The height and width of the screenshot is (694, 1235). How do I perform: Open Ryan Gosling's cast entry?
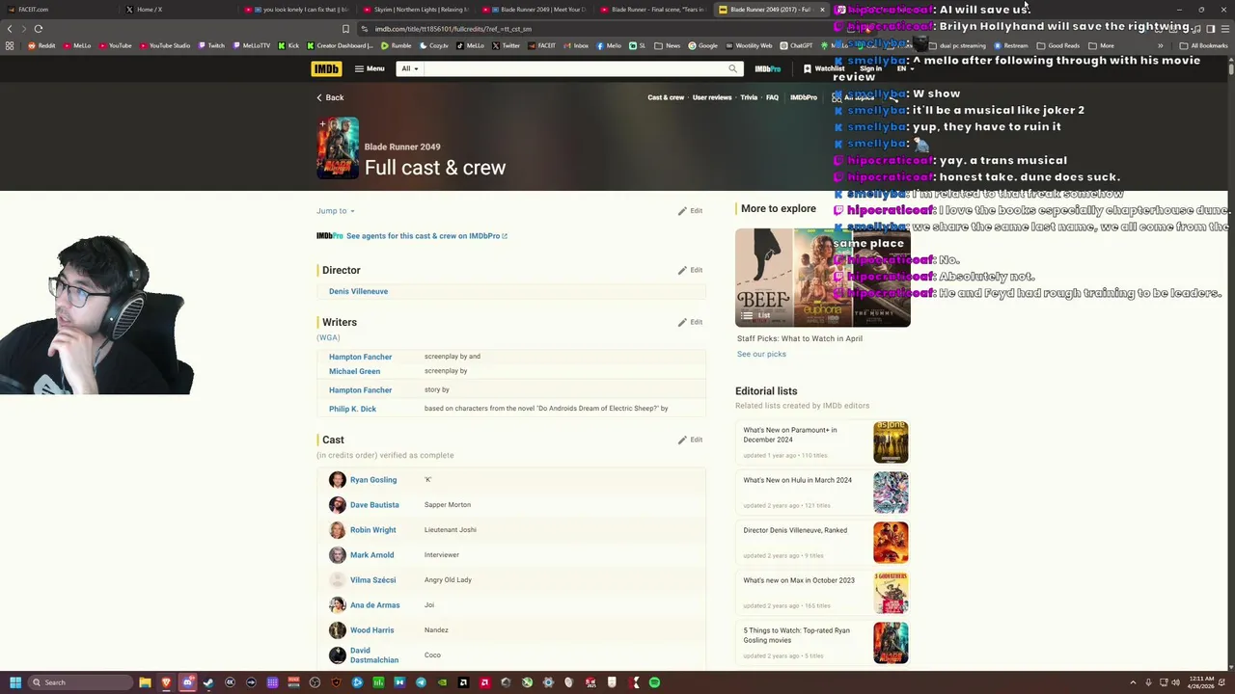[x=373, y=480]
